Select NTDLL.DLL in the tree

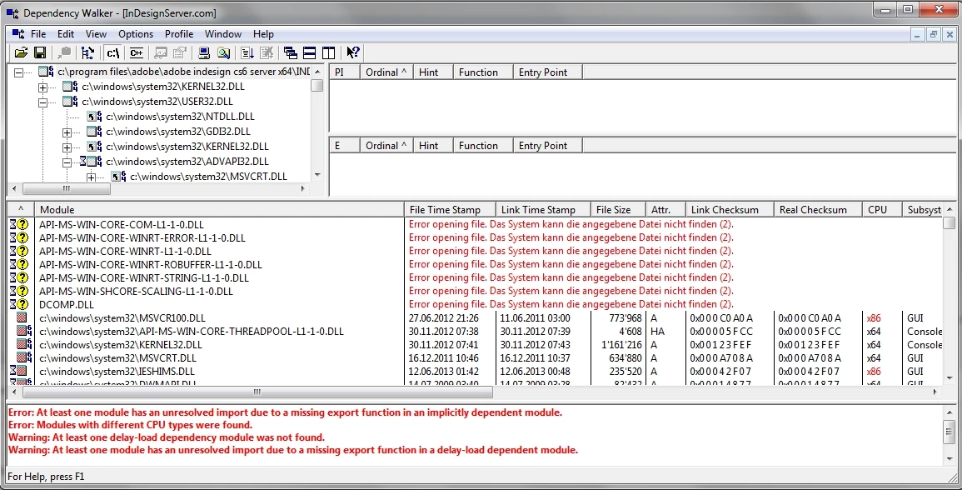180,116
